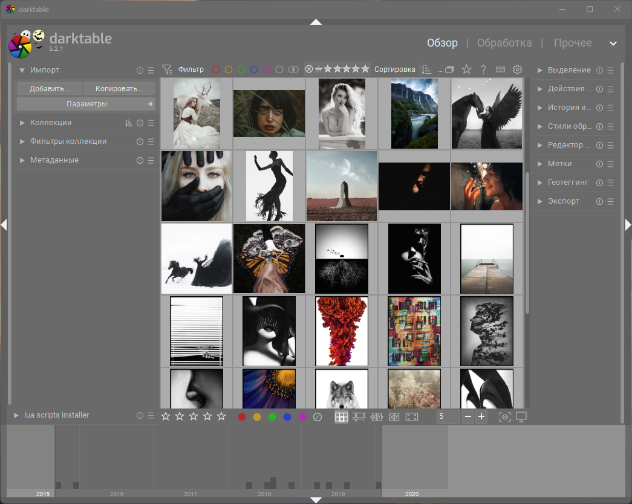Open the Прочее views menu

[573, 43]
